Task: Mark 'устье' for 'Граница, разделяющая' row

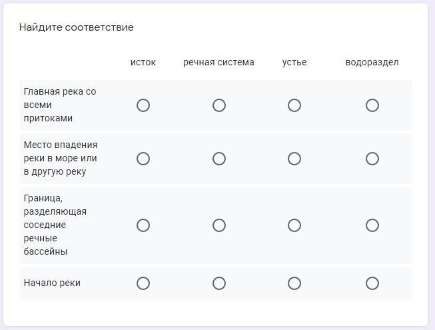Action: [x=294, y=225]
